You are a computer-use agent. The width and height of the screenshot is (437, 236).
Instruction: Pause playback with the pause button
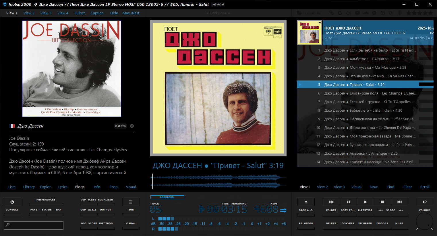pos(348,202)
